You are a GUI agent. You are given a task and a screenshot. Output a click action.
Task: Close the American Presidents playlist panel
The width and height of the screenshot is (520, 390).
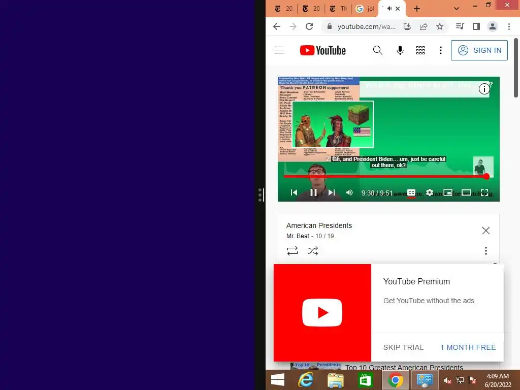485,231
